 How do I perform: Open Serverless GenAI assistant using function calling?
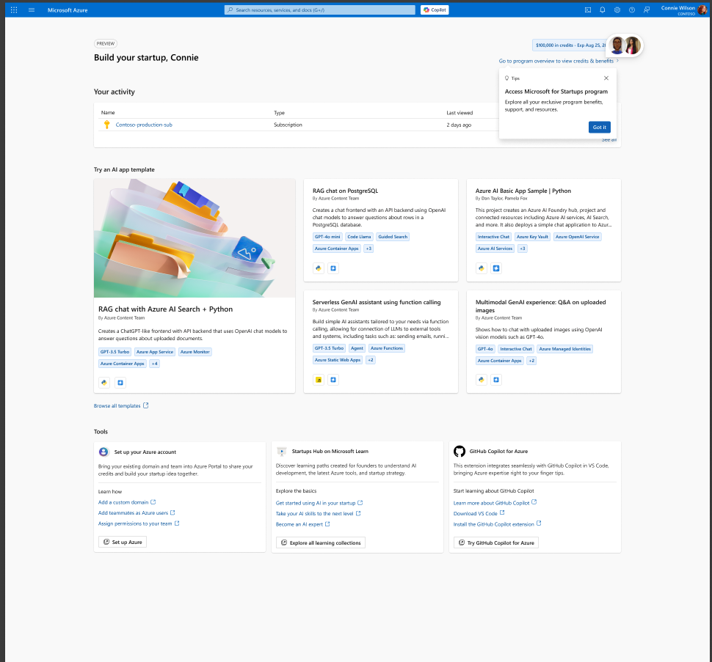pyautogui.click(x=377, y=303)
